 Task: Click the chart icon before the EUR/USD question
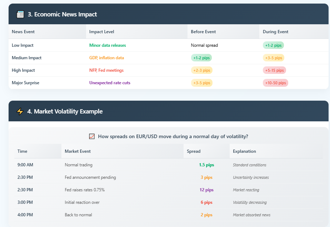tap(92, 136)
